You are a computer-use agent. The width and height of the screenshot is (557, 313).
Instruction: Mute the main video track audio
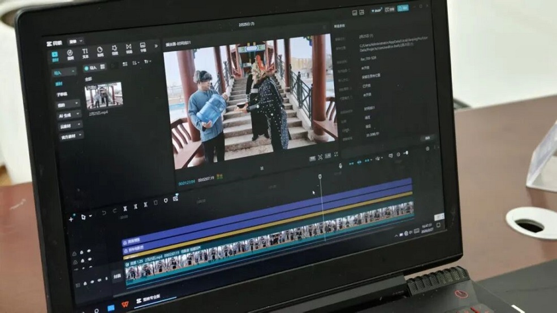point(100,280)
